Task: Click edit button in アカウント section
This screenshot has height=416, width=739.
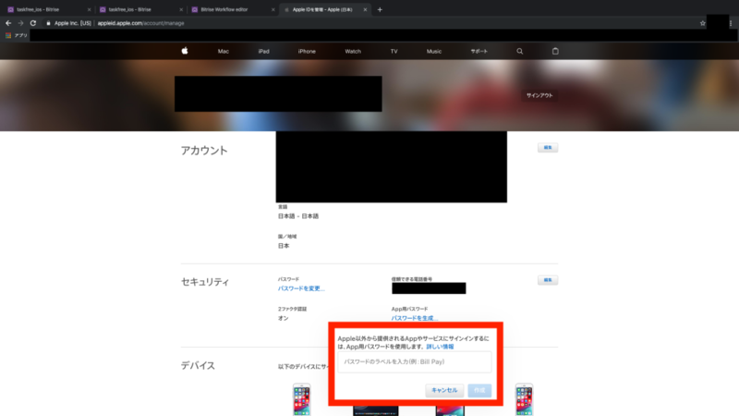Action: [548, 148]
